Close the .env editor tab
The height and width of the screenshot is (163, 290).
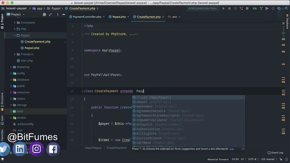179,17
